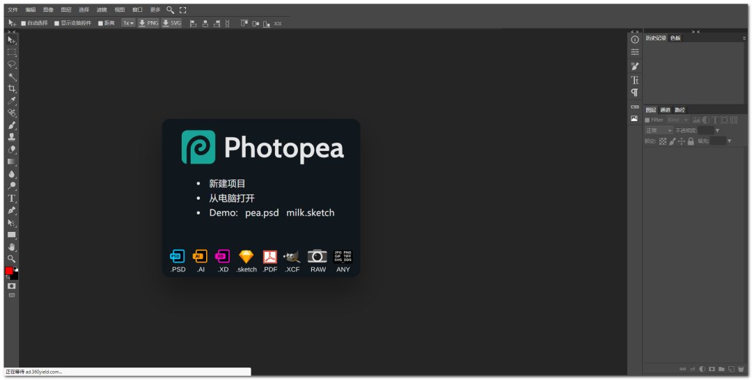752x380 pixels.
Task: Select the Move tool in left toolbar
Action: pos(12,40)
